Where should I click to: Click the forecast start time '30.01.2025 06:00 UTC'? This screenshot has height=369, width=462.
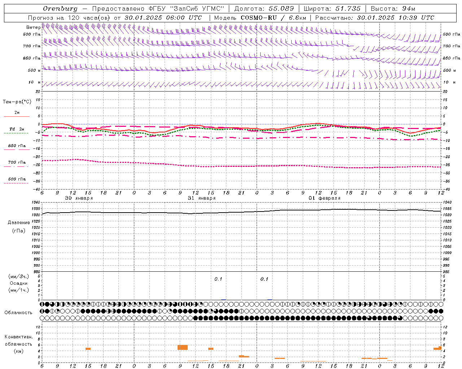click(x=163, y=18)
